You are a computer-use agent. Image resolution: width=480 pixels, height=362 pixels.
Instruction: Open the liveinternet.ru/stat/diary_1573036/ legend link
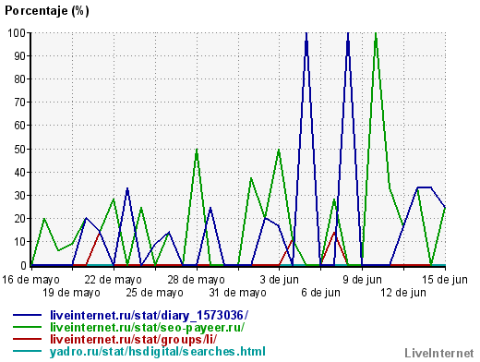[149, 316]
